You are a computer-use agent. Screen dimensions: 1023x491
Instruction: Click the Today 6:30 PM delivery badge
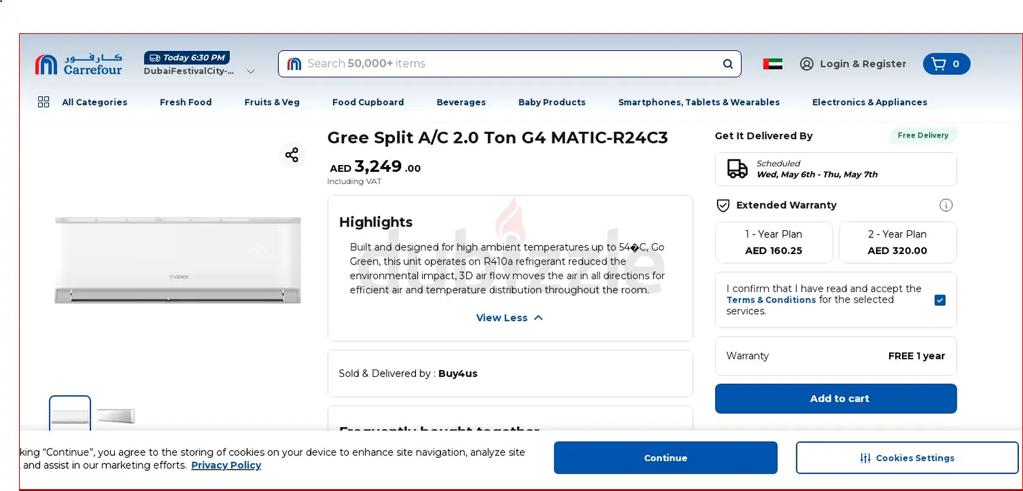pos(187,58)
